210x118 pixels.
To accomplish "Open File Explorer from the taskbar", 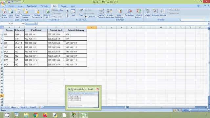I will click(x=26, y=115).
